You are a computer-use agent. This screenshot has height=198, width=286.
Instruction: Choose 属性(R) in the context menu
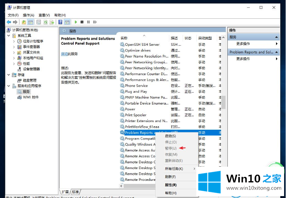[x=171, y=185]
